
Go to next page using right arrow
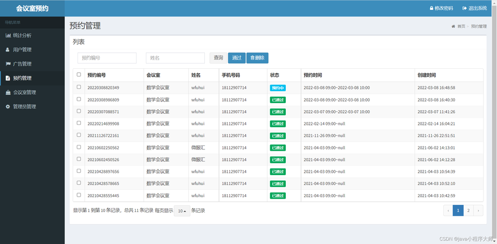click(x=478, y=210)
